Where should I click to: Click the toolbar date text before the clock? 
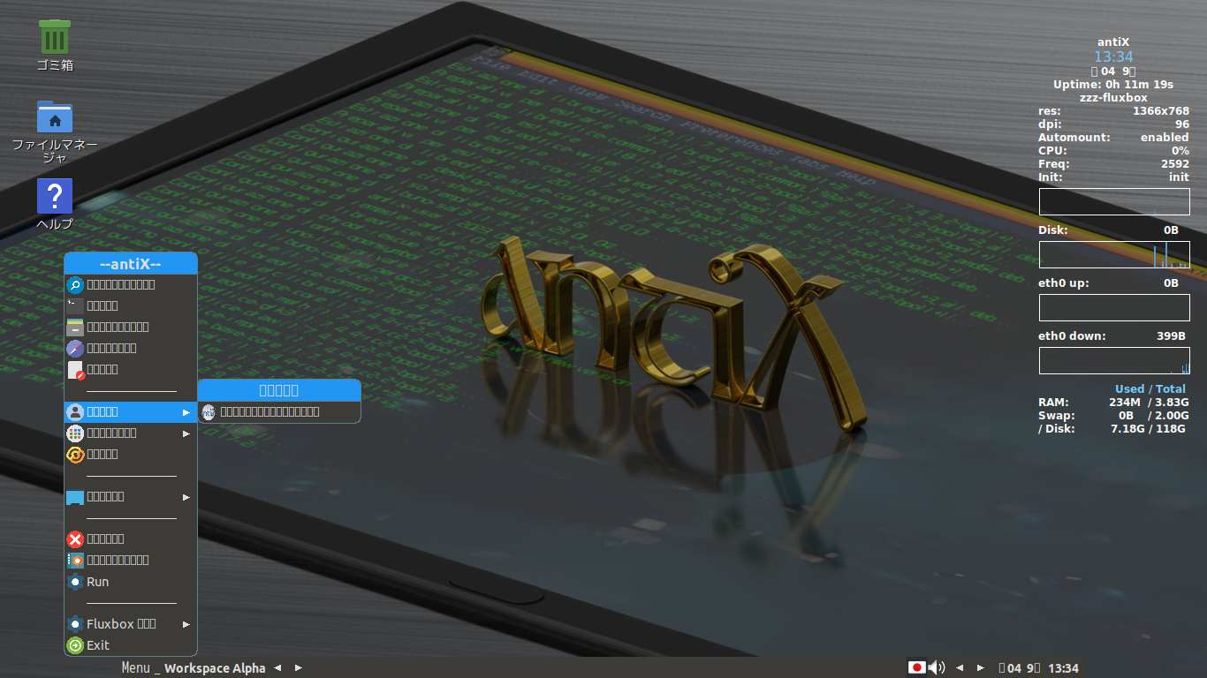click(x=1020, y=668)
